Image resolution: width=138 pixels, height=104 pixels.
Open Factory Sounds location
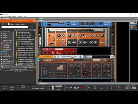(7, 44)
